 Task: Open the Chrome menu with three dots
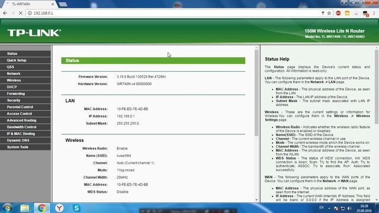pyautogui.click(x=374, y=13)
